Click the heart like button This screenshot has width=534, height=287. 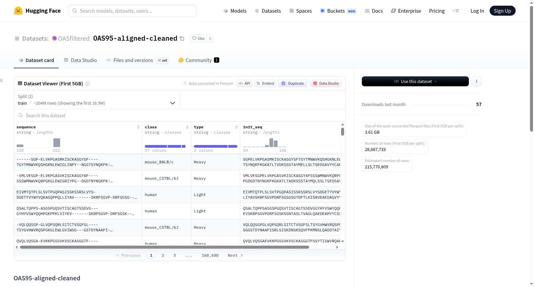[198, 38]
